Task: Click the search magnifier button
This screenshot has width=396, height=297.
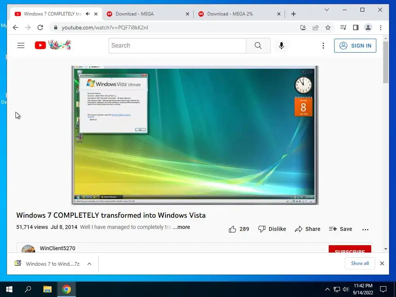Action: [258, 46]
